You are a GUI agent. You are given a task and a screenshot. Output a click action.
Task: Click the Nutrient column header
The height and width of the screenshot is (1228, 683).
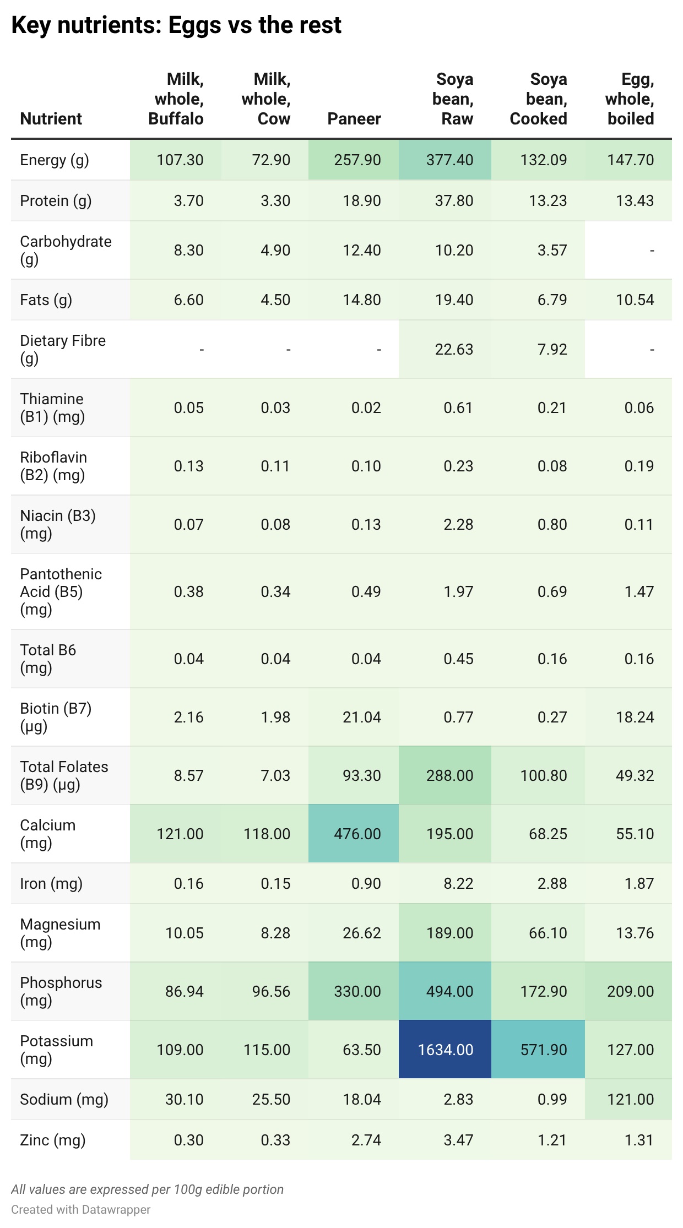(51, 119)
